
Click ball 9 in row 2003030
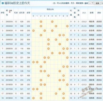(67, 26)
